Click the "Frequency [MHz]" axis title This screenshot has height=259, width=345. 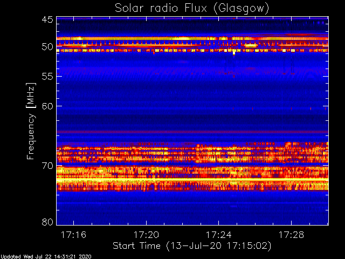coord(31,121)
